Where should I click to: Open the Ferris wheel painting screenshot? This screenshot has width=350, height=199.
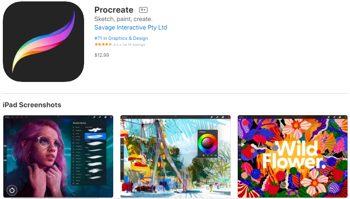click(x=175, y=156)
